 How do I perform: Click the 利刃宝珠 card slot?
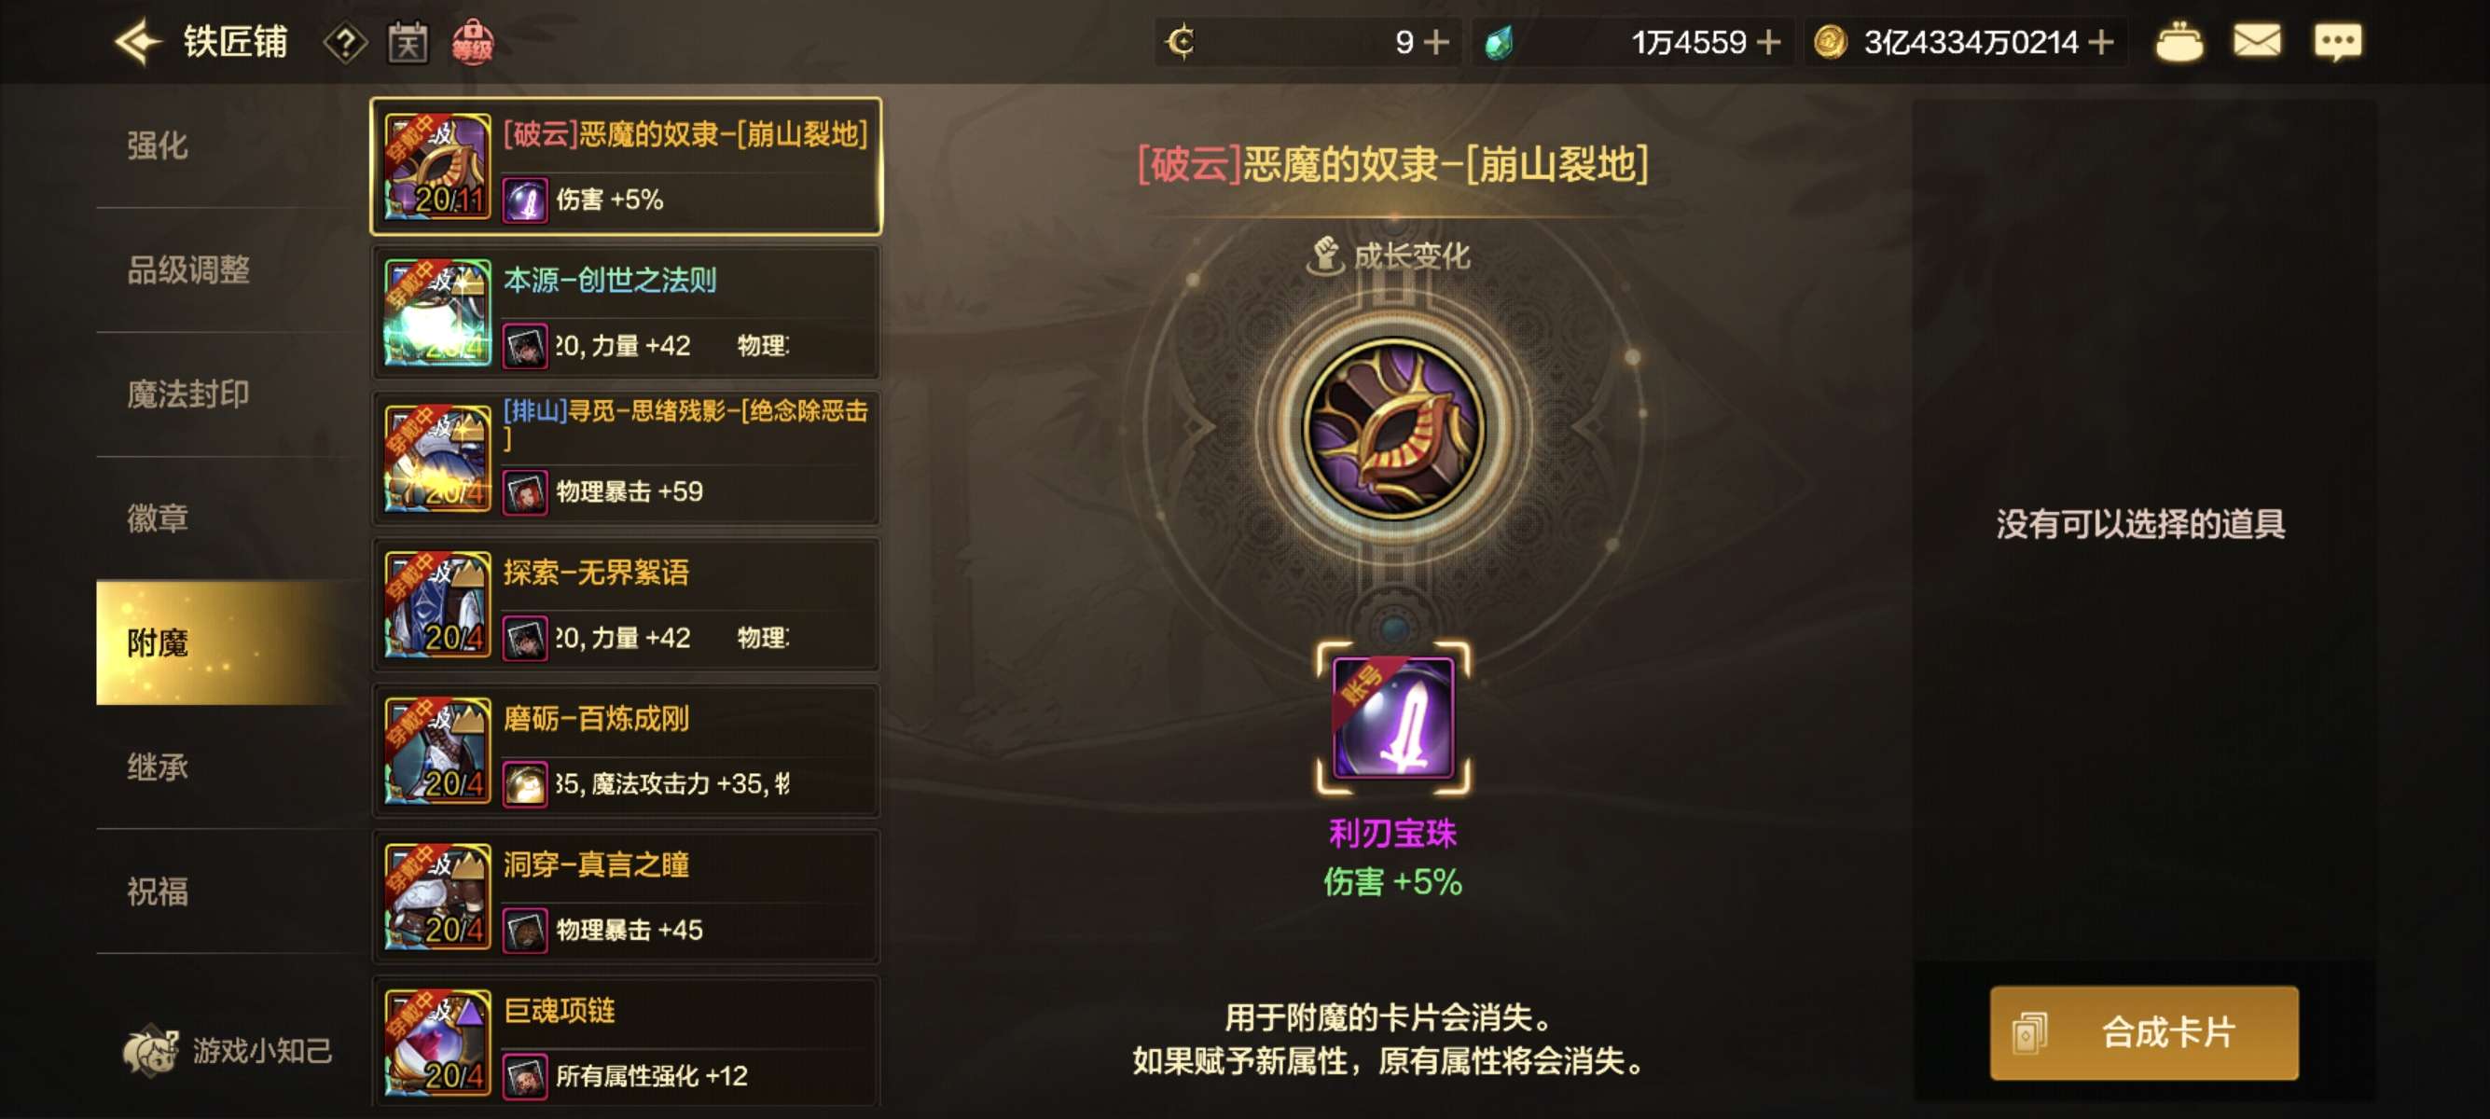tap(1392, 718)
